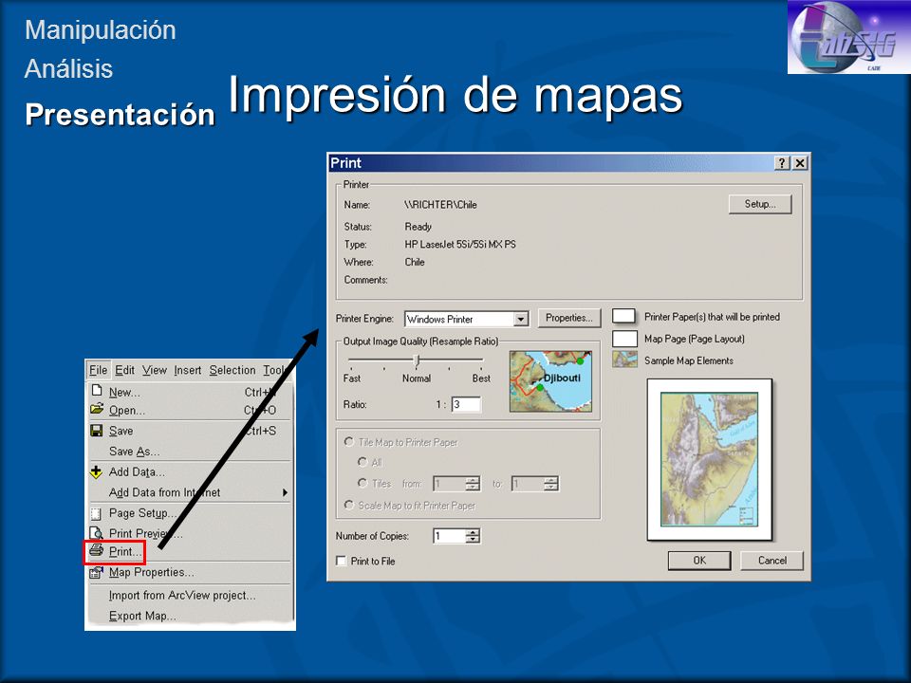
Task: Open the Printer Engine dropdown
Action: 521,319
